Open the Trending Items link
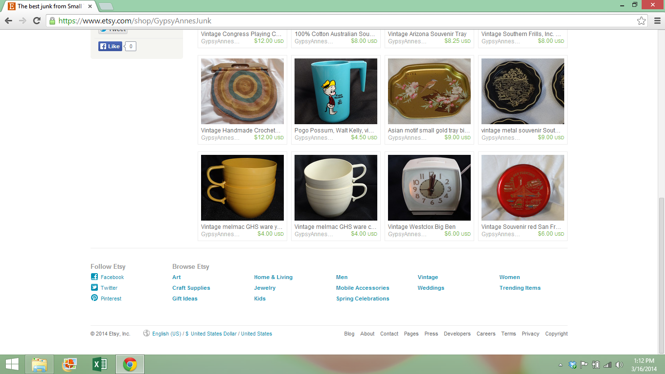 520,288
